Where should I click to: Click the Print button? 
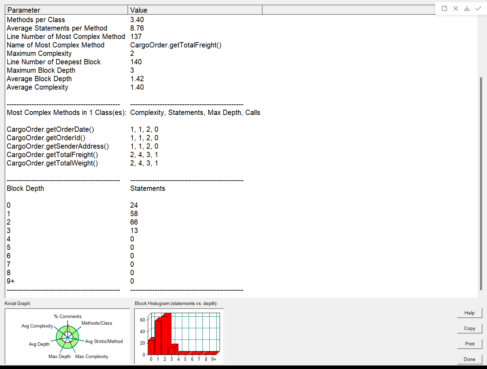(x=469, y=344)
